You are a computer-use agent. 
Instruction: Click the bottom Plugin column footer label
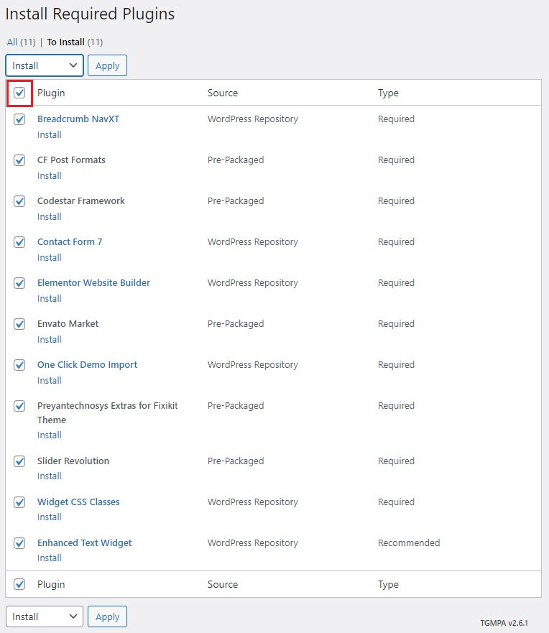pos(51,585)
